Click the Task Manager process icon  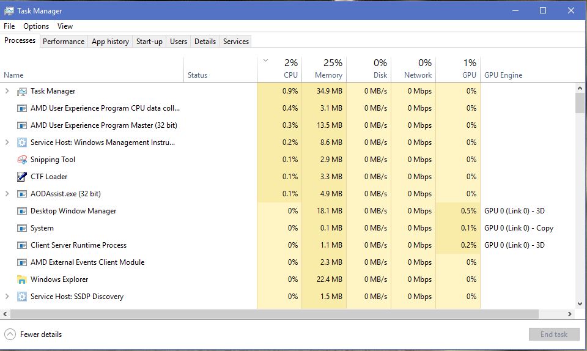(22, 91)
